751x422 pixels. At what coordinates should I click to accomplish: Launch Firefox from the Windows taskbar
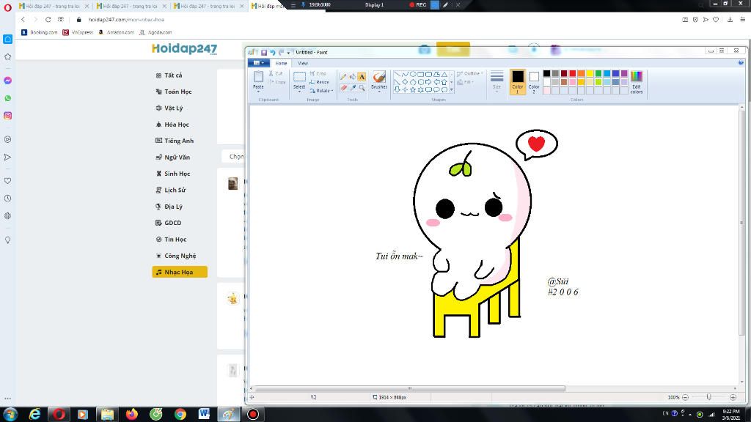132,414
